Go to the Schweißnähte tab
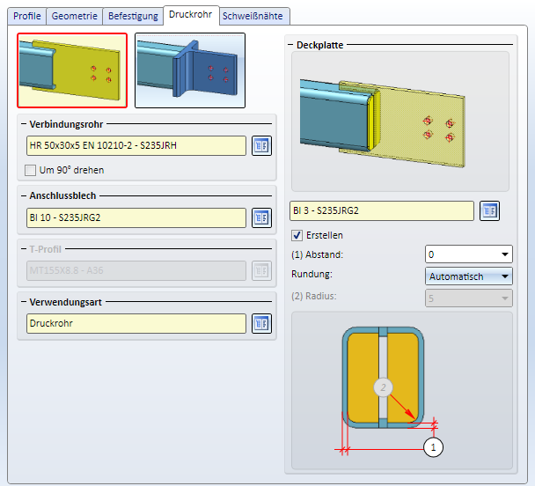The image size is (535, 486). coord(253,16)
